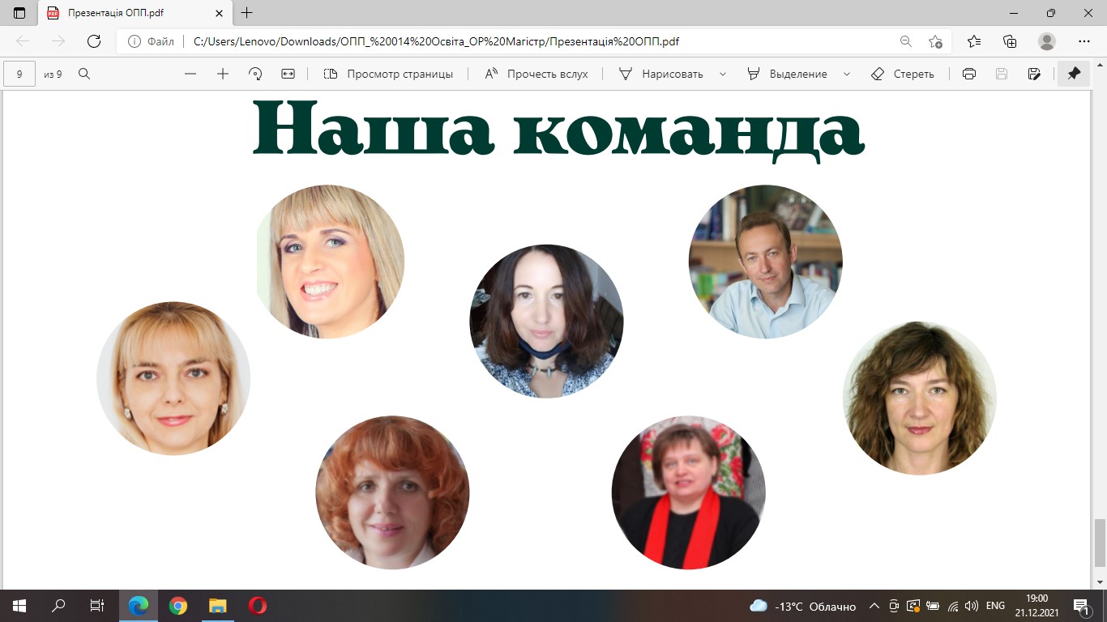
Task: Click the fit to width icon
Action: tap(288, 74)
